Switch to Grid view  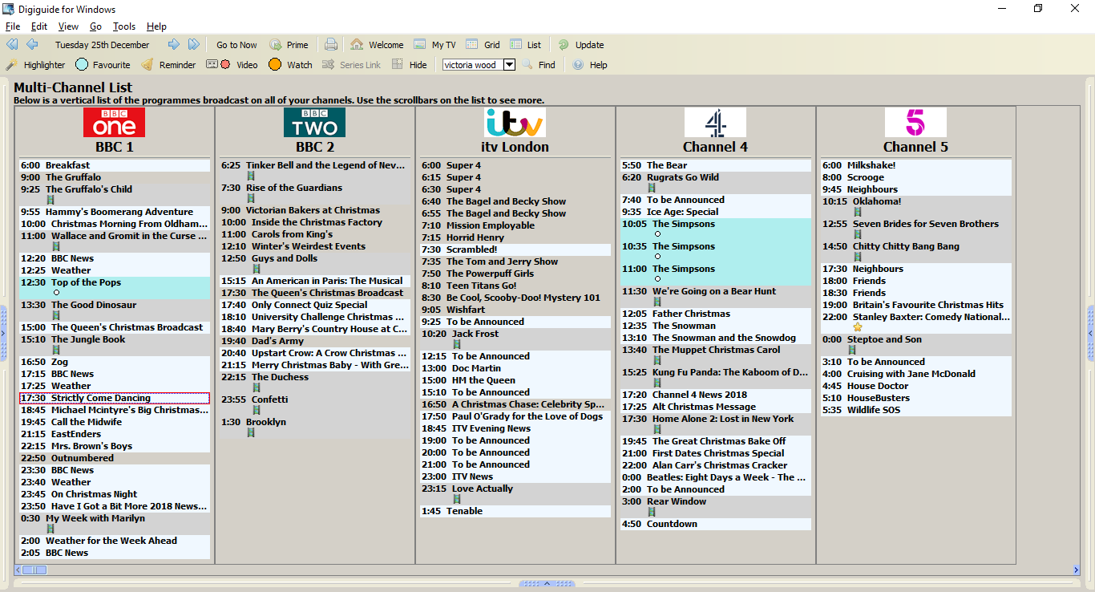point(483,45)
